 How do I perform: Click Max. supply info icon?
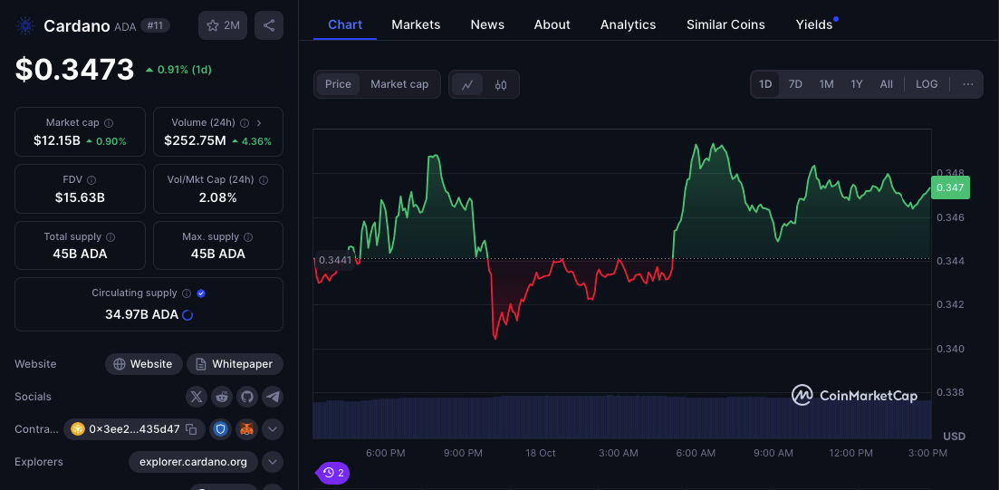coord(248,237)
